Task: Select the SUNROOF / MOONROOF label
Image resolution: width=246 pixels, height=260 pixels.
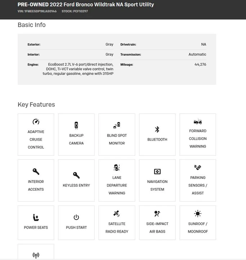Action: [x=198, y=227]
